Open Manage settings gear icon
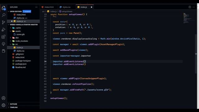The image size is (199, 112). click(x=3, y=105)
